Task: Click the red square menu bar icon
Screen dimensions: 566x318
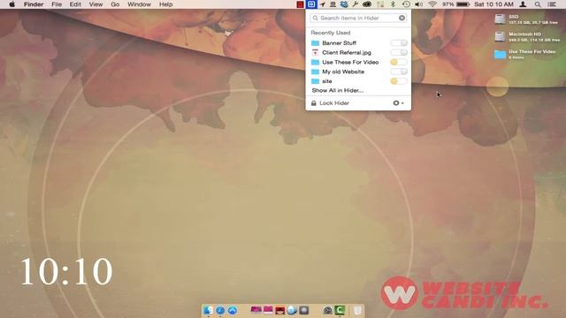Action: pyautogui.click(x=300, y=4)
